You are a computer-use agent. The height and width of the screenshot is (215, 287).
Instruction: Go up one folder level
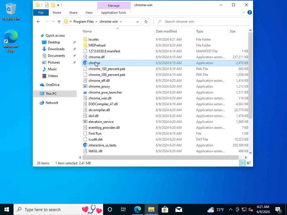click(59, 22)
